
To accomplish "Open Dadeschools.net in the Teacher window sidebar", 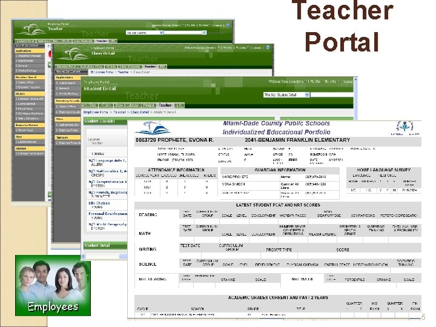I will point(30,142).
